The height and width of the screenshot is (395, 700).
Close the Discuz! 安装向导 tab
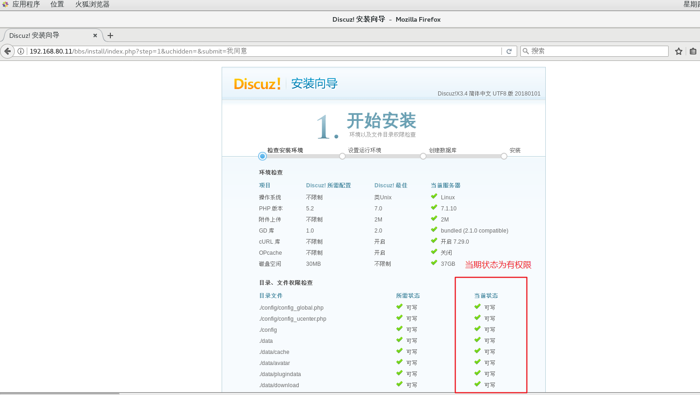[x=95, y=36]
